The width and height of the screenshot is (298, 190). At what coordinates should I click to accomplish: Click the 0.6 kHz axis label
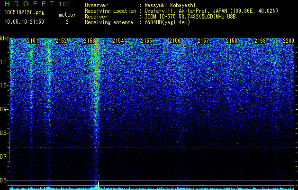click(x=3, y=180)
